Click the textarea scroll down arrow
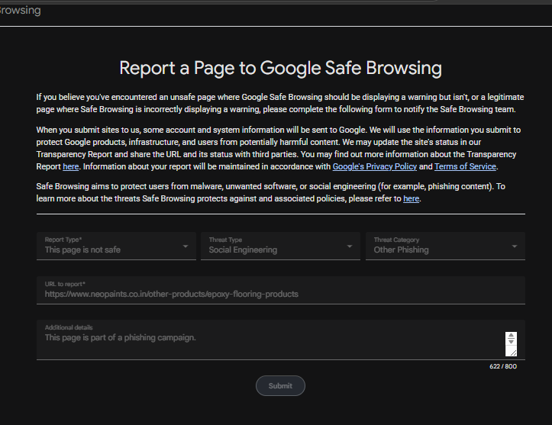 coord(511,342)
